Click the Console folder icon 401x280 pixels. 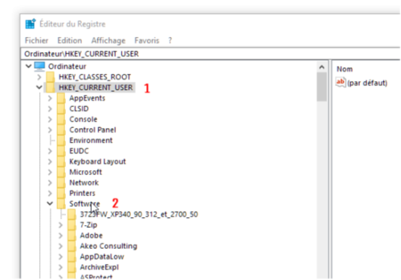[x=61, y=119]
